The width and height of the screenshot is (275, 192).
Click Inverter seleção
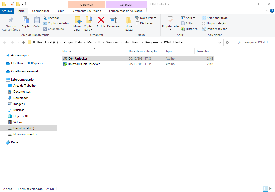[215, 29]
